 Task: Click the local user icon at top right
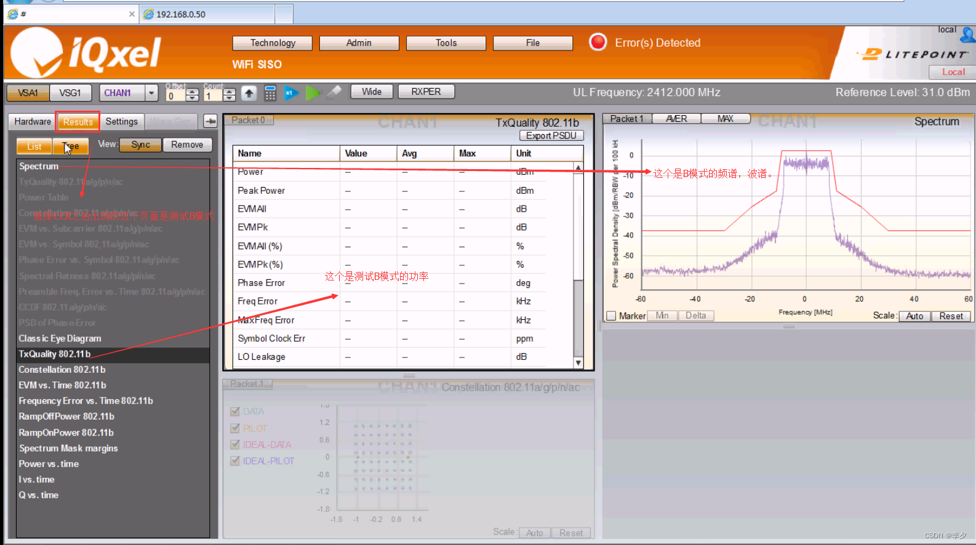(x=967, y=34)
